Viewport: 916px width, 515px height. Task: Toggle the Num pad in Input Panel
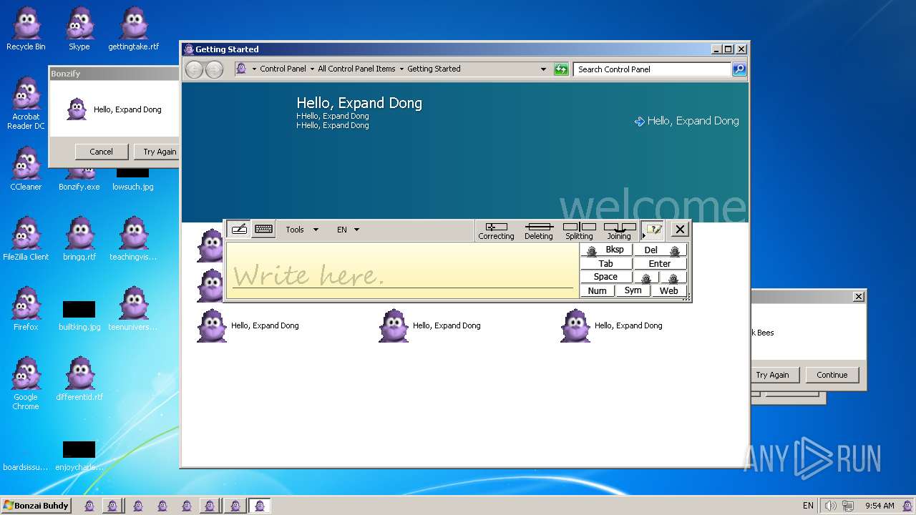pyautogui.click(x=597, y=290)
